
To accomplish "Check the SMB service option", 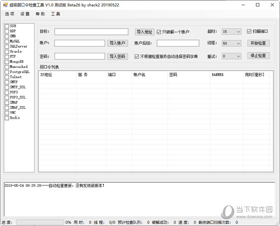I will 7,37.
